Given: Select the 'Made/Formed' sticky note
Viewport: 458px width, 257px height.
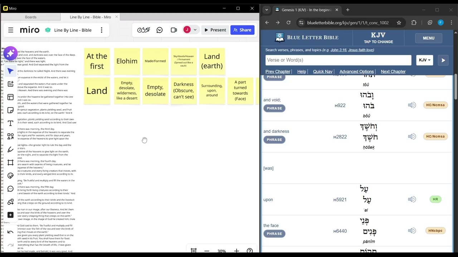Looking at the screenshot, I should tap(155, 61).
